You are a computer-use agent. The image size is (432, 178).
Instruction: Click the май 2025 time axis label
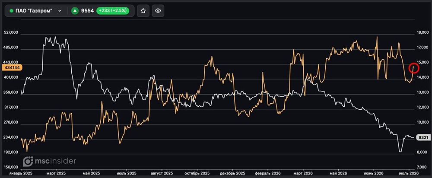[91, 173]
